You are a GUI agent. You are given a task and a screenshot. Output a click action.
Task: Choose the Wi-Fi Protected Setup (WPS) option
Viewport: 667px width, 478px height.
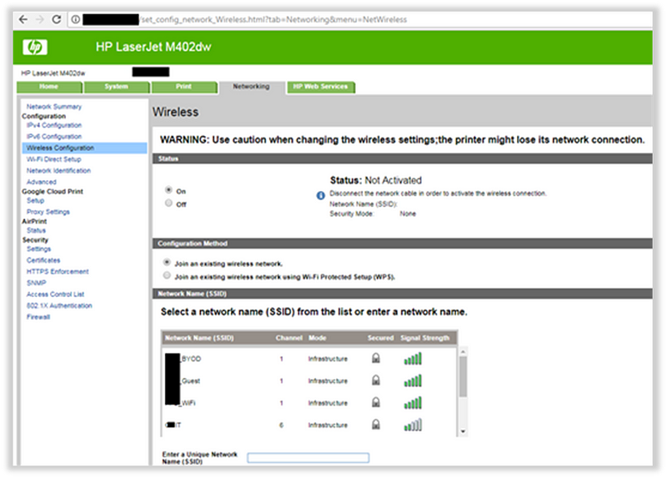tap(168, 275)
